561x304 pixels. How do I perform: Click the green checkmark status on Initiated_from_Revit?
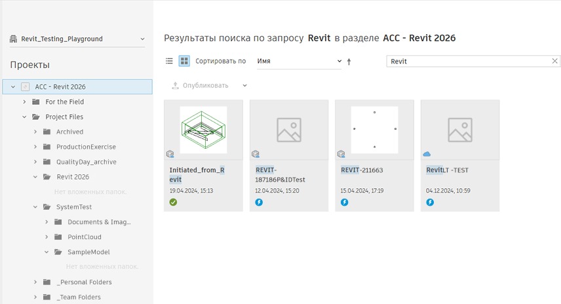click(x=173, y=202)
